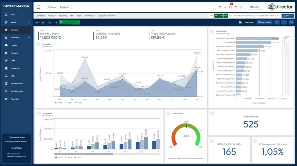The image size is (297, 166).
Task: Open the hamburger navigation menu
Action: (39, 7)
